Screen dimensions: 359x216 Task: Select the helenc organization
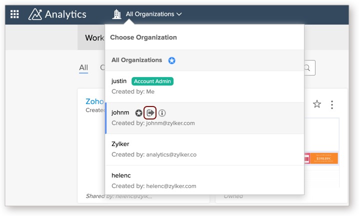pyautogui.click(x=204, y=180)
